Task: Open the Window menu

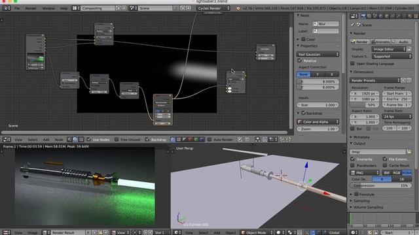Action: click(48, 8)
